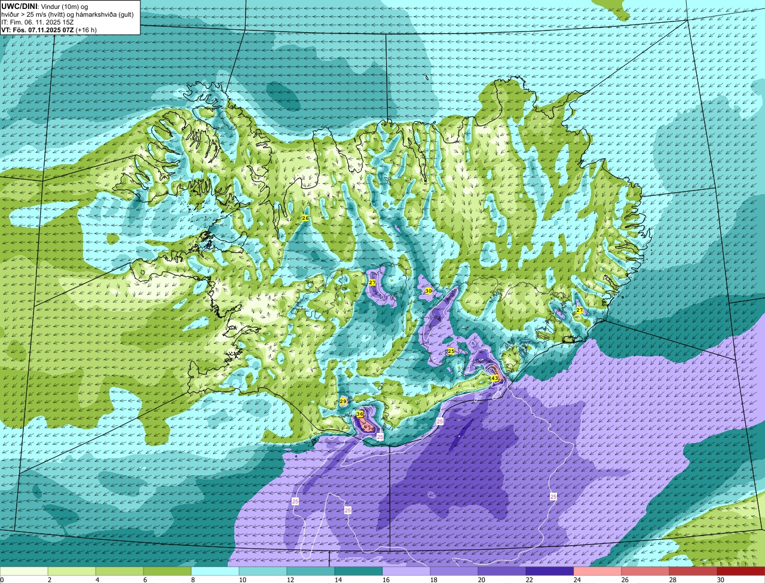
Task: Select the legend scale number 30
Action: point(721,580)
